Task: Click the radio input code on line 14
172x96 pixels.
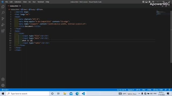Action: coord(36,43)
